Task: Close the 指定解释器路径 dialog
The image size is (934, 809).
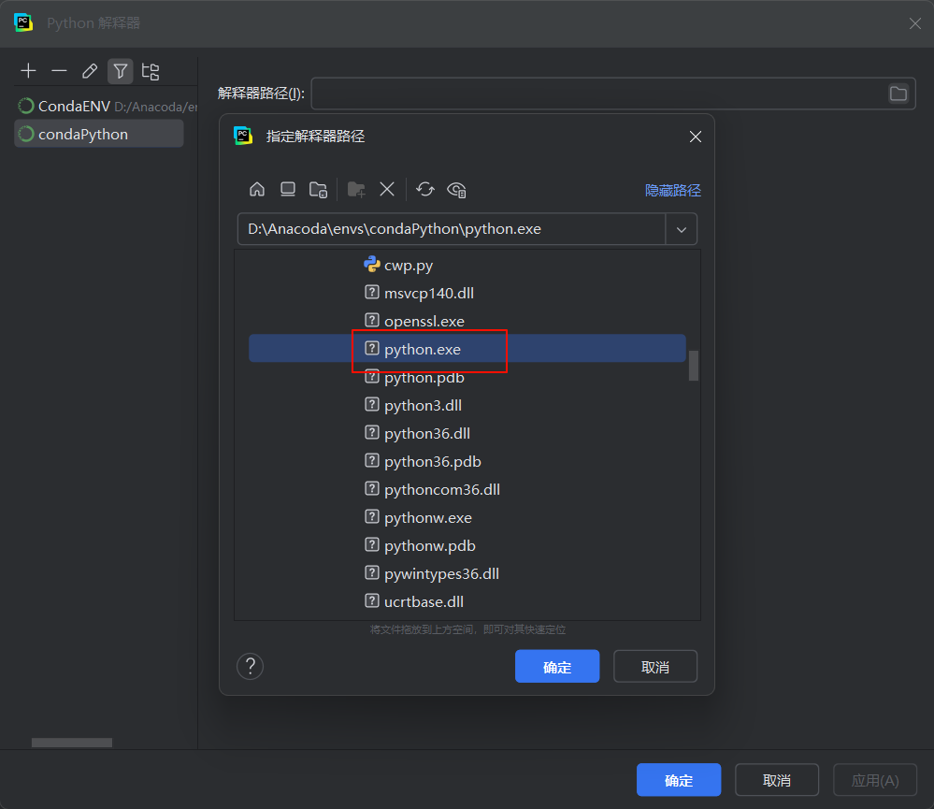Action: 696,137
